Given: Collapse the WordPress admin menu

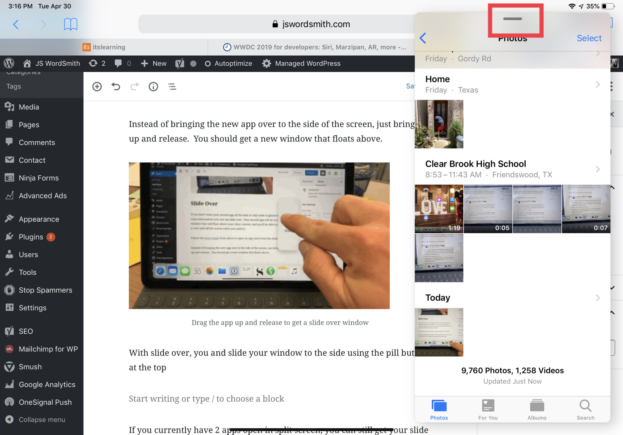Looking at the screenshot, I should (42, 419).
